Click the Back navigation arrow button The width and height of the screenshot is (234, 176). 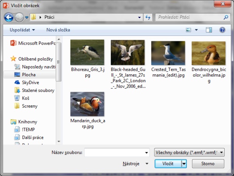point(9,18)
